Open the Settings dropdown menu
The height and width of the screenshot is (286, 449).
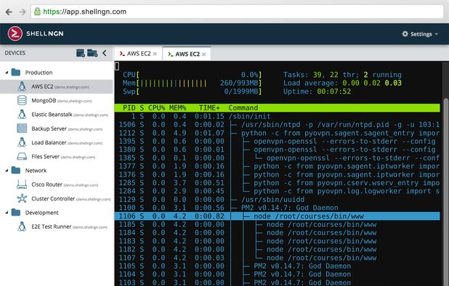pos(420,34)
